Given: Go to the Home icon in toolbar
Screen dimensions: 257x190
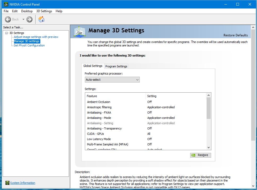Looking at the screenshot, I should 41,19.
